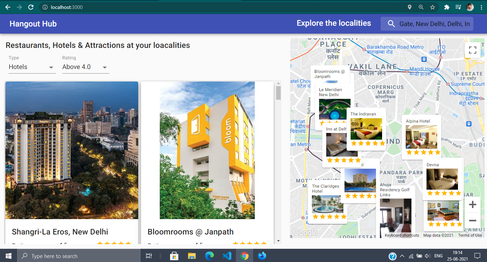The image size is (487, 262).
Task: Click the Explore the localities heading
Action: click(x=334, y=23)
